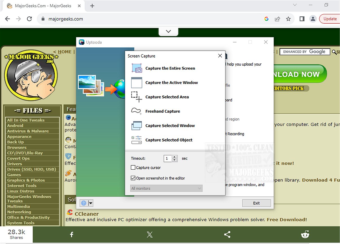Share on X icon
This screenshot has height=244, width=340.
click(x=150, y=234)
